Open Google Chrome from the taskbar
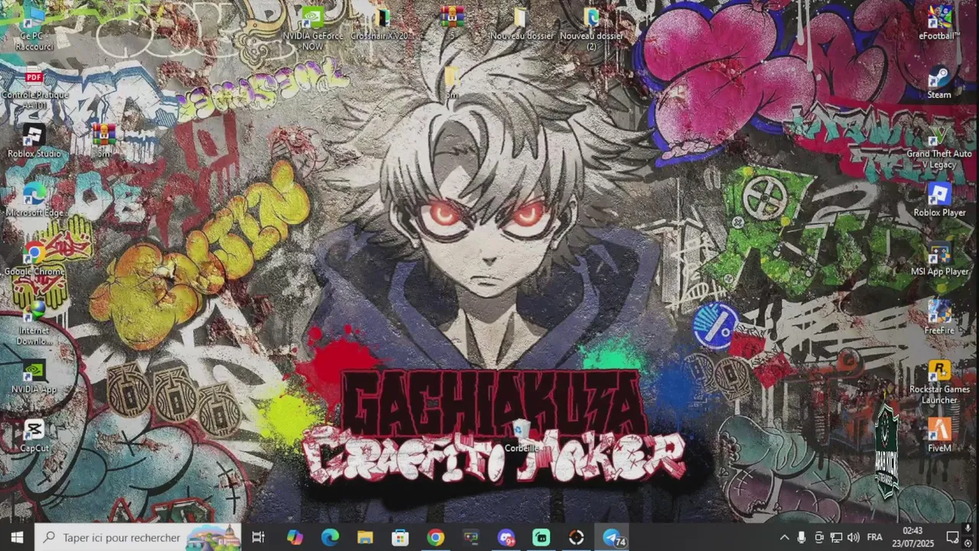 click(x=435, y=538)
